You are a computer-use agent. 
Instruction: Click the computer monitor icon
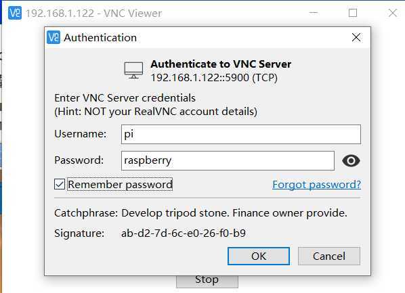[133, 70]
